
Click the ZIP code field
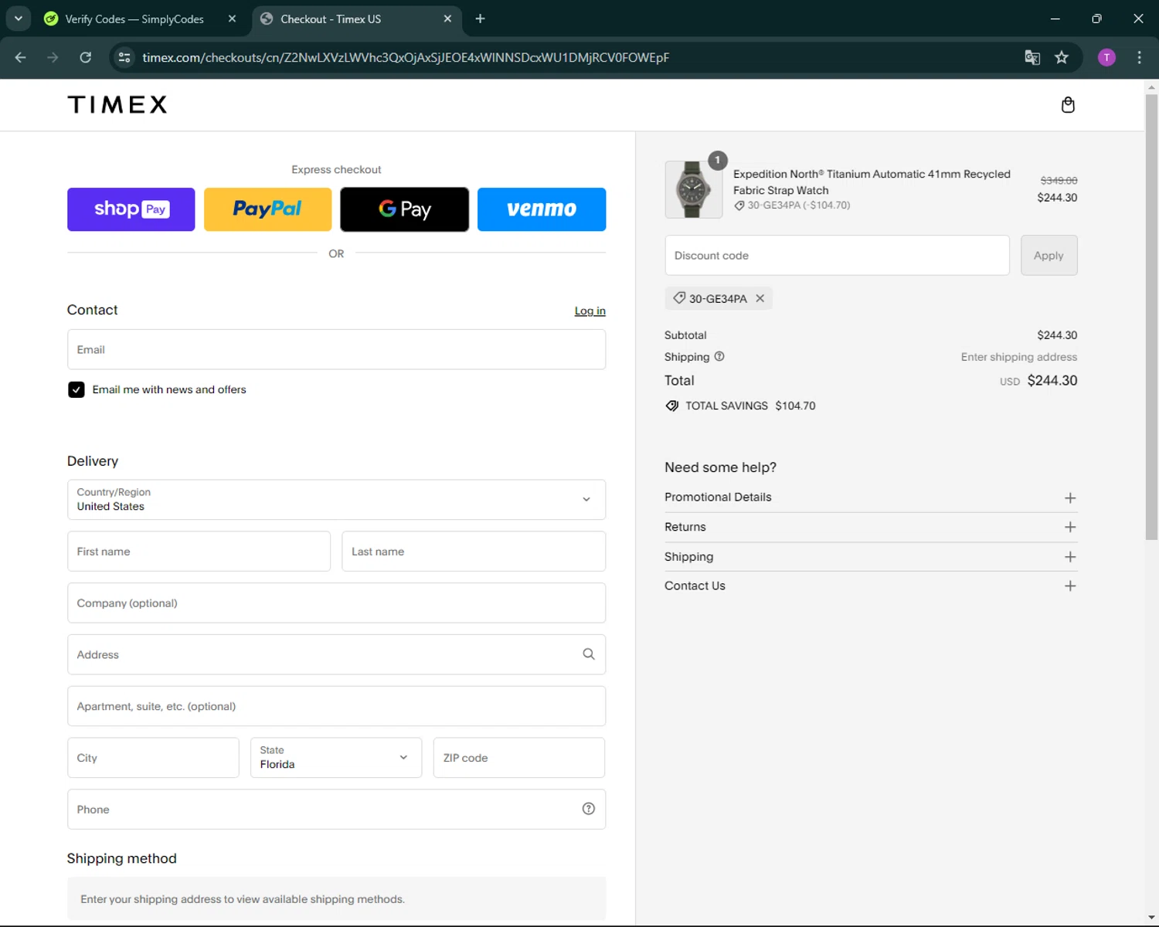(519, 758)
